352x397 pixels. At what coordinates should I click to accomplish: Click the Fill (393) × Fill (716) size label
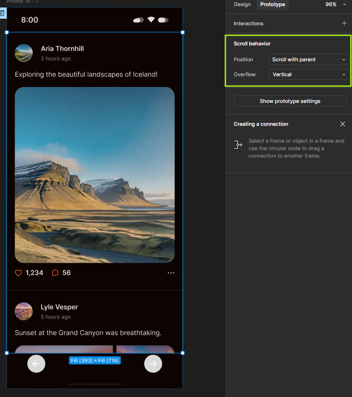pyautogui.click(x=94, y=361)
